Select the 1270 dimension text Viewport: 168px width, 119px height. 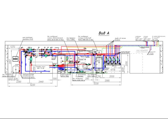click(13, 47)
